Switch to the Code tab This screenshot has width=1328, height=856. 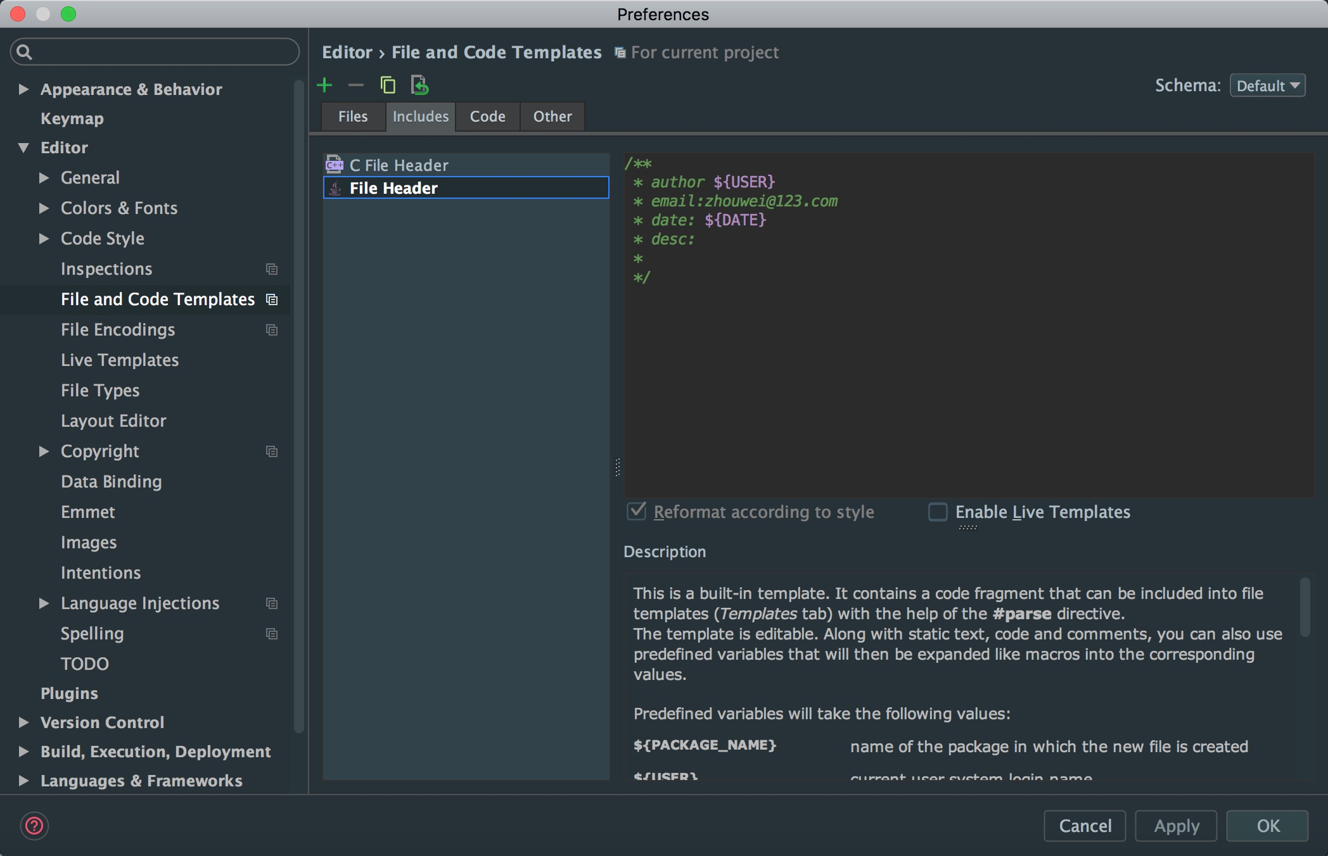[488, 116]
